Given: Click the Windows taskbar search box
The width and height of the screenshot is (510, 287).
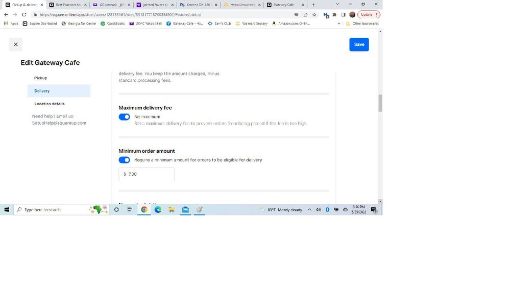Looking at the screenshot, I should point(61,210).
